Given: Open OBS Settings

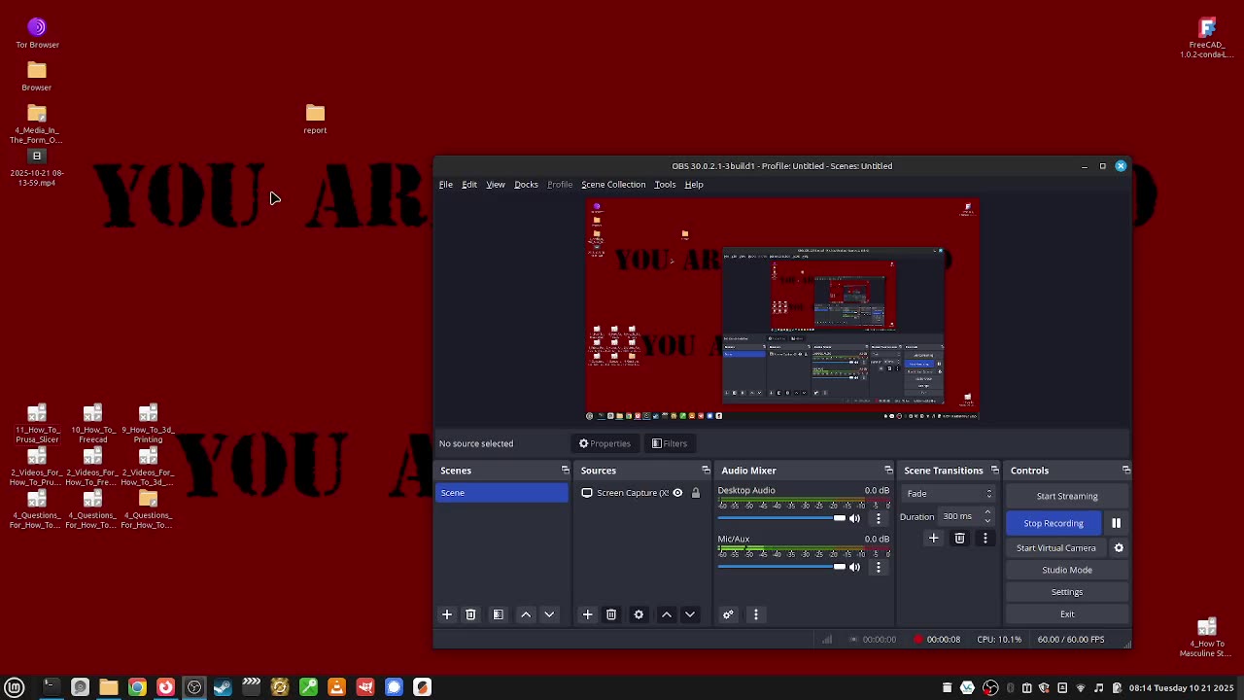Looking at the screenshot, I should (1067, 592).
